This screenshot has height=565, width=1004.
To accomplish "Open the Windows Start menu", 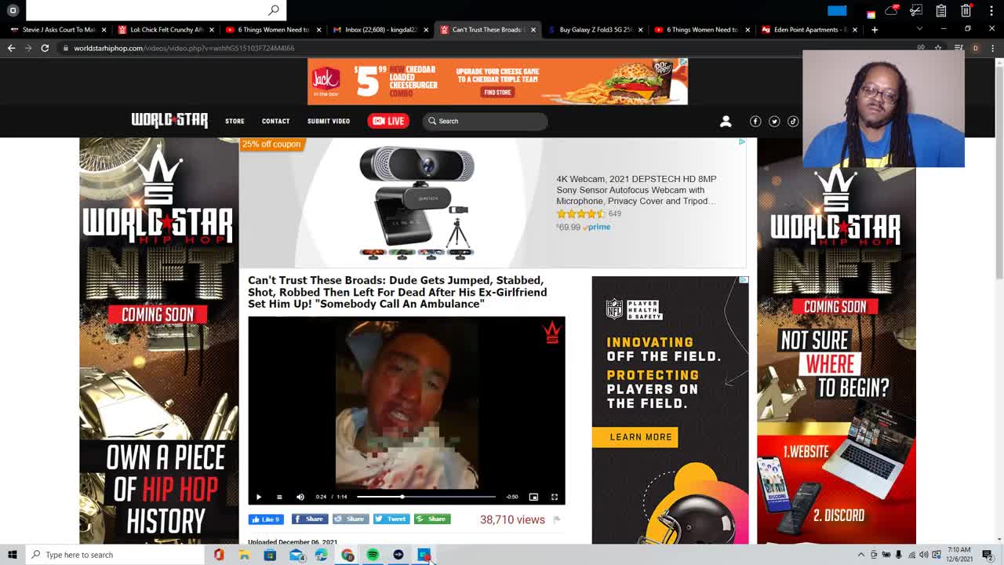I will 12,555.
